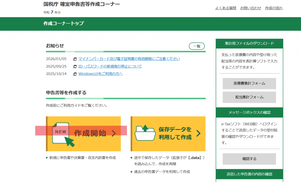301x182 pixels.
Task: Click the 国税庁 確定申告書等作成コーナー site title
Action: pos(81,4)
